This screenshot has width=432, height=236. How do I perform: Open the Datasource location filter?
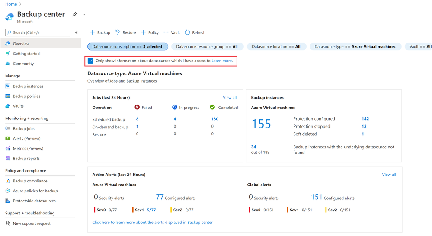click(276, 47)
